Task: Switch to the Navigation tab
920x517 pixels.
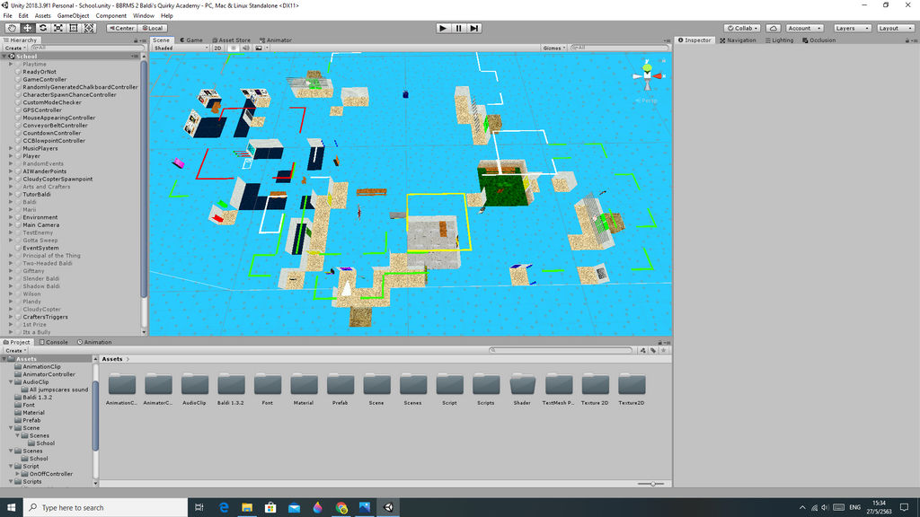Action: 738,40
